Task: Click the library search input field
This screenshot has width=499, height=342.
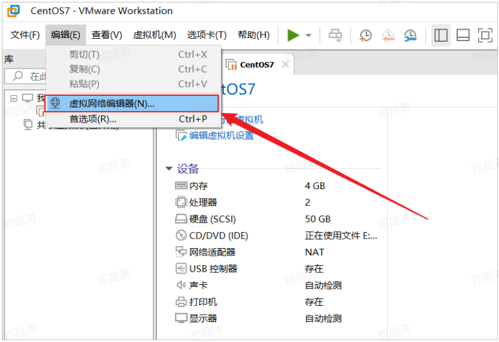Action: (x=37, y=77)
